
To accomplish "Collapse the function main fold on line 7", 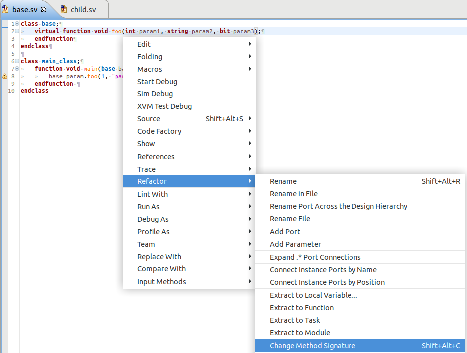I will 17,69.
